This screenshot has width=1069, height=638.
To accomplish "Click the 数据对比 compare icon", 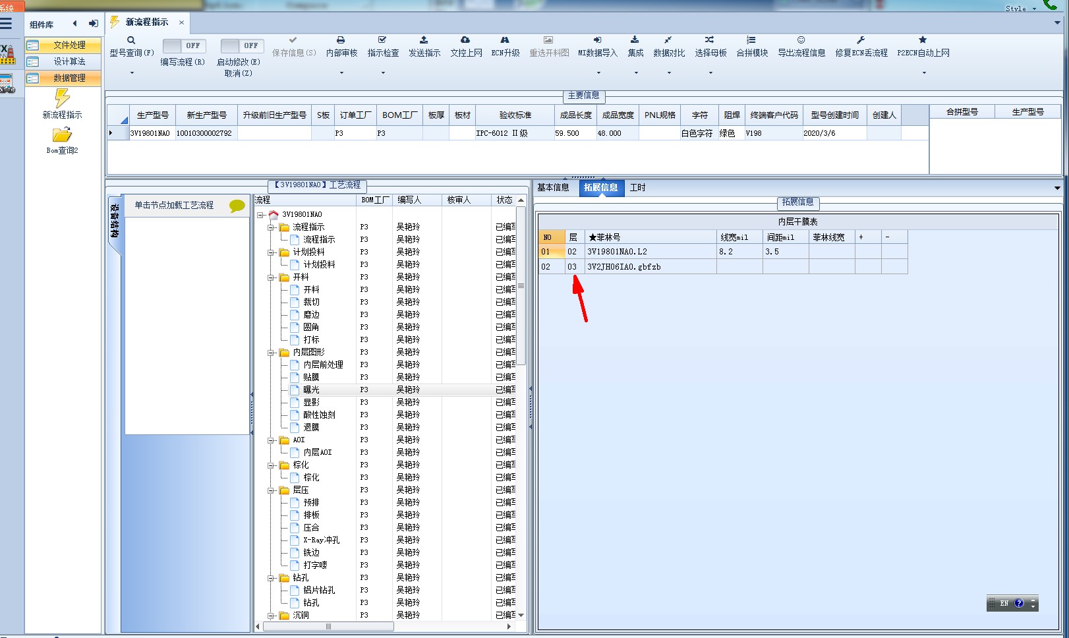I will [x=668, y=40].
